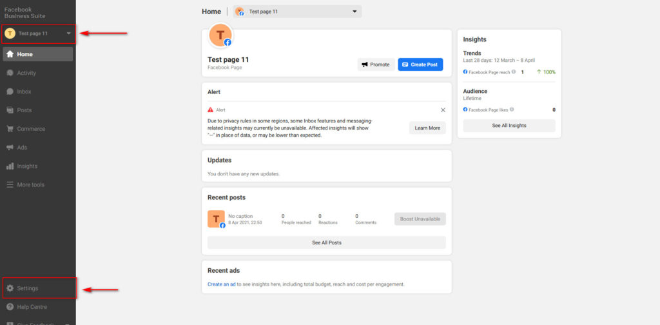660x325 pixels.
Task: Click the Facebook badge on profile avatar
Action: click(x=228, y=42)
